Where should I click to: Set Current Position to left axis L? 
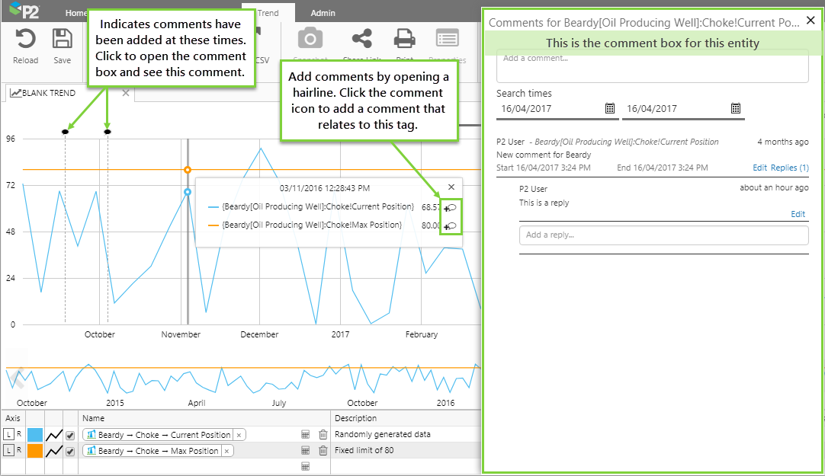(8, 435)
